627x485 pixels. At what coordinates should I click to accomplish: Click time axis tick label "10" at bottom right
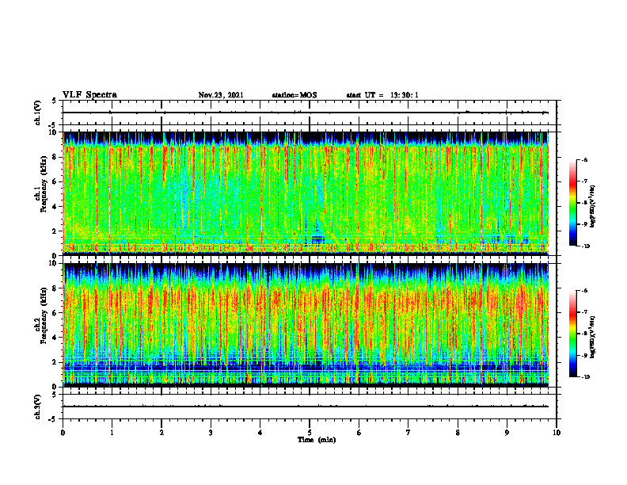(557, 433)
